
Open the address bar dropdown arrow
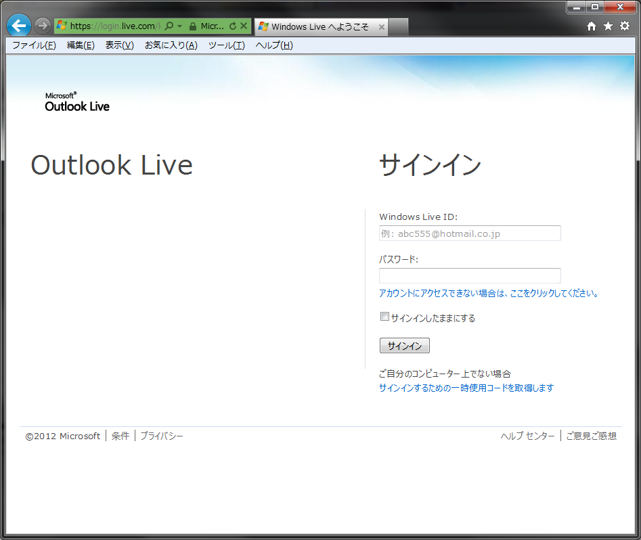click(179, 26)
